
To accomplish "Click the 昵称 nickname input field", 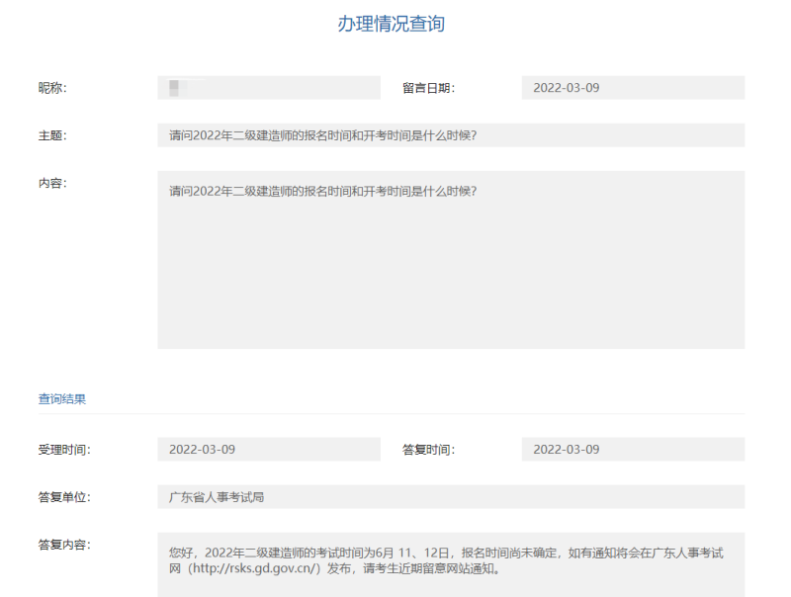I will click(x=267, y=88).
